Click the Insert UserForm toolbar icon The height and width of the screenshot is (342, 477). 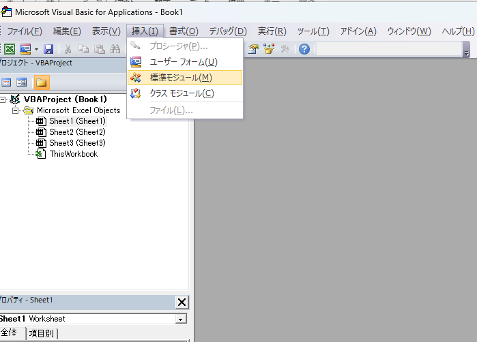click(25, 49)
